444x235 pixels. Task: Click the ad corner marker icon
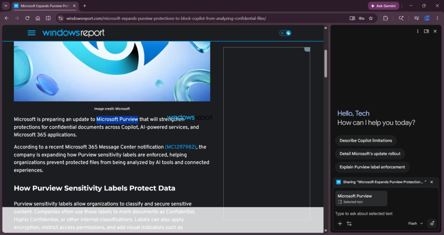coord(307,49)
